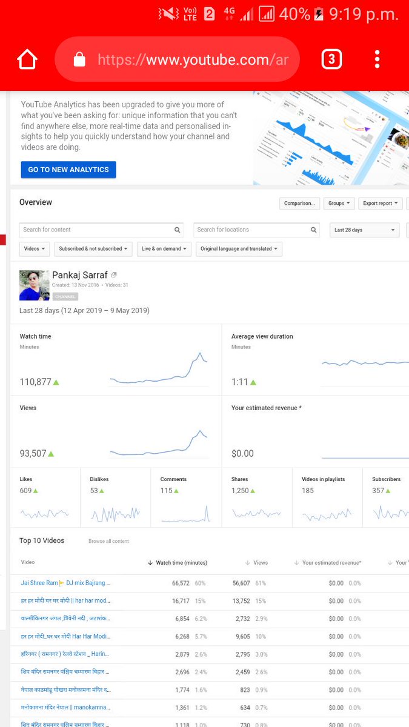Click the Pankaj Sarraf channel avatar
The height and width of the screenshot is (727, 409).
tap(35, 285)
